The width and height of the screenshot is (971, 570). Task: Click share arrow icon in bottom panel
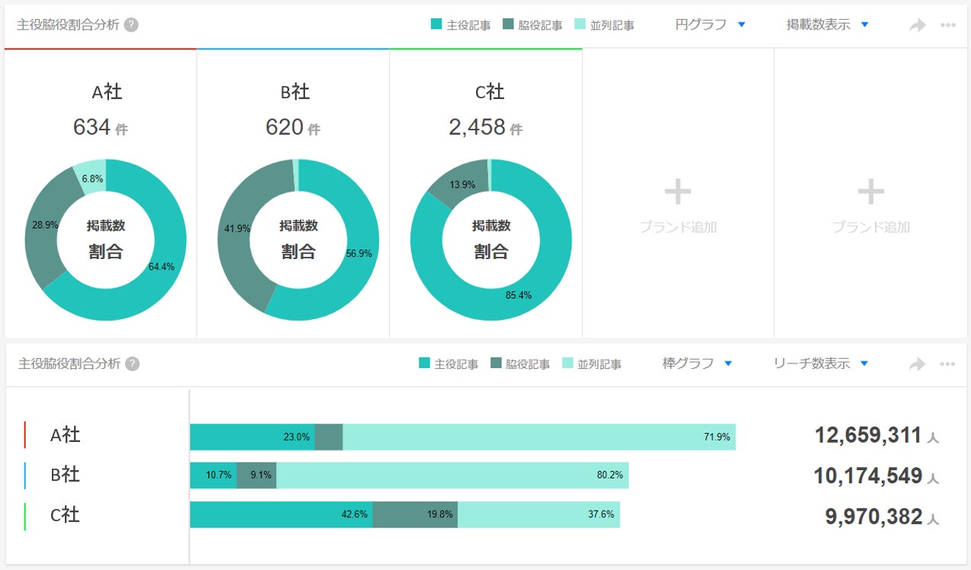(x=918, y=364)
